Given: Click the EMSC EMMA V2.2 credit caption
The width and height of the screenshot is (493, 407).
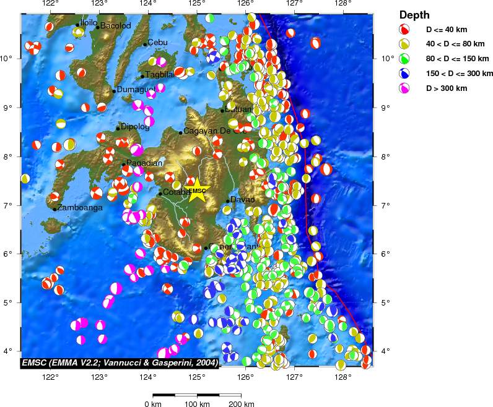Looking at the screenshot, I should 120,362.
